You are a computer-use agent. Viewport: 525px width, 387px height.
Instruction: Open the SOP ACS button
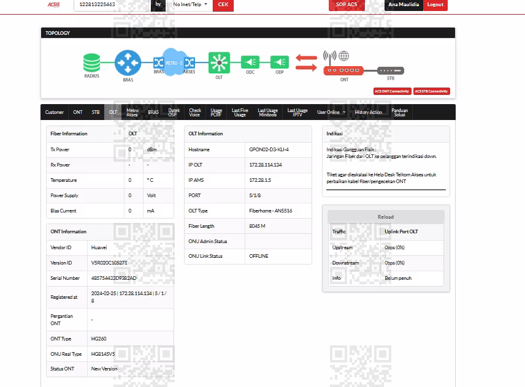[x=347, y=5]
